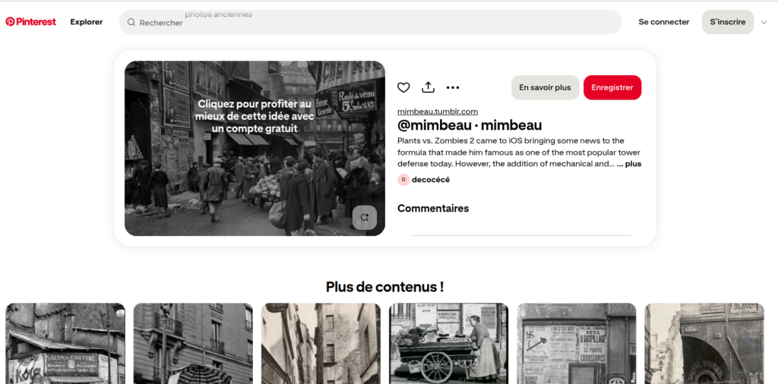
Task: Click the Pinterest logo
Action: click(31, 22)
